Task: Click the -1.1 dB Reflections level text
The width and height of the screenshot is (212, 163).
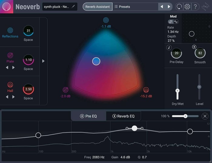Action: click(106, 26)
